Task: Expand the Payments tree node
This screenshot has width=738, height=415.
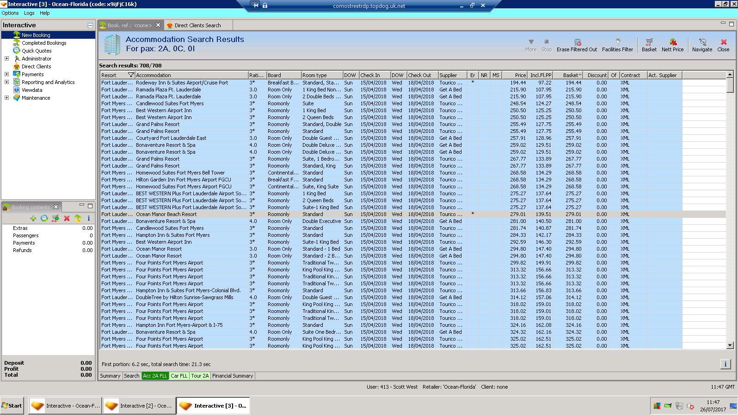Action: click(x=6, y=74)
